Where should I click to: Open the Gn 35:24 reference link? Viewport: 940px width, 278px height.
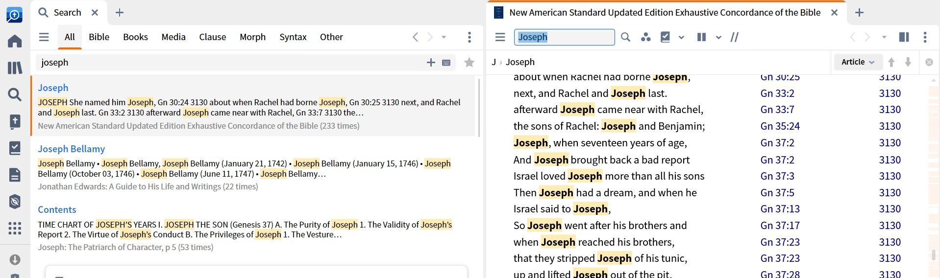tap(780, 126)
